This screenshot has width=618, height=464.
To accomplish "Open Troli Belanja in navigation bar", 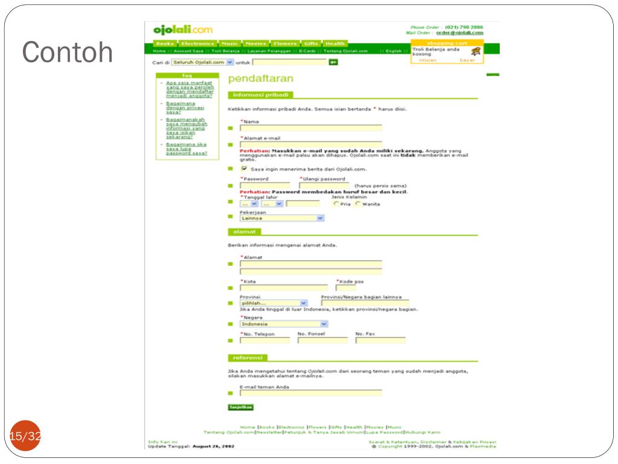I will pos(226,51).
